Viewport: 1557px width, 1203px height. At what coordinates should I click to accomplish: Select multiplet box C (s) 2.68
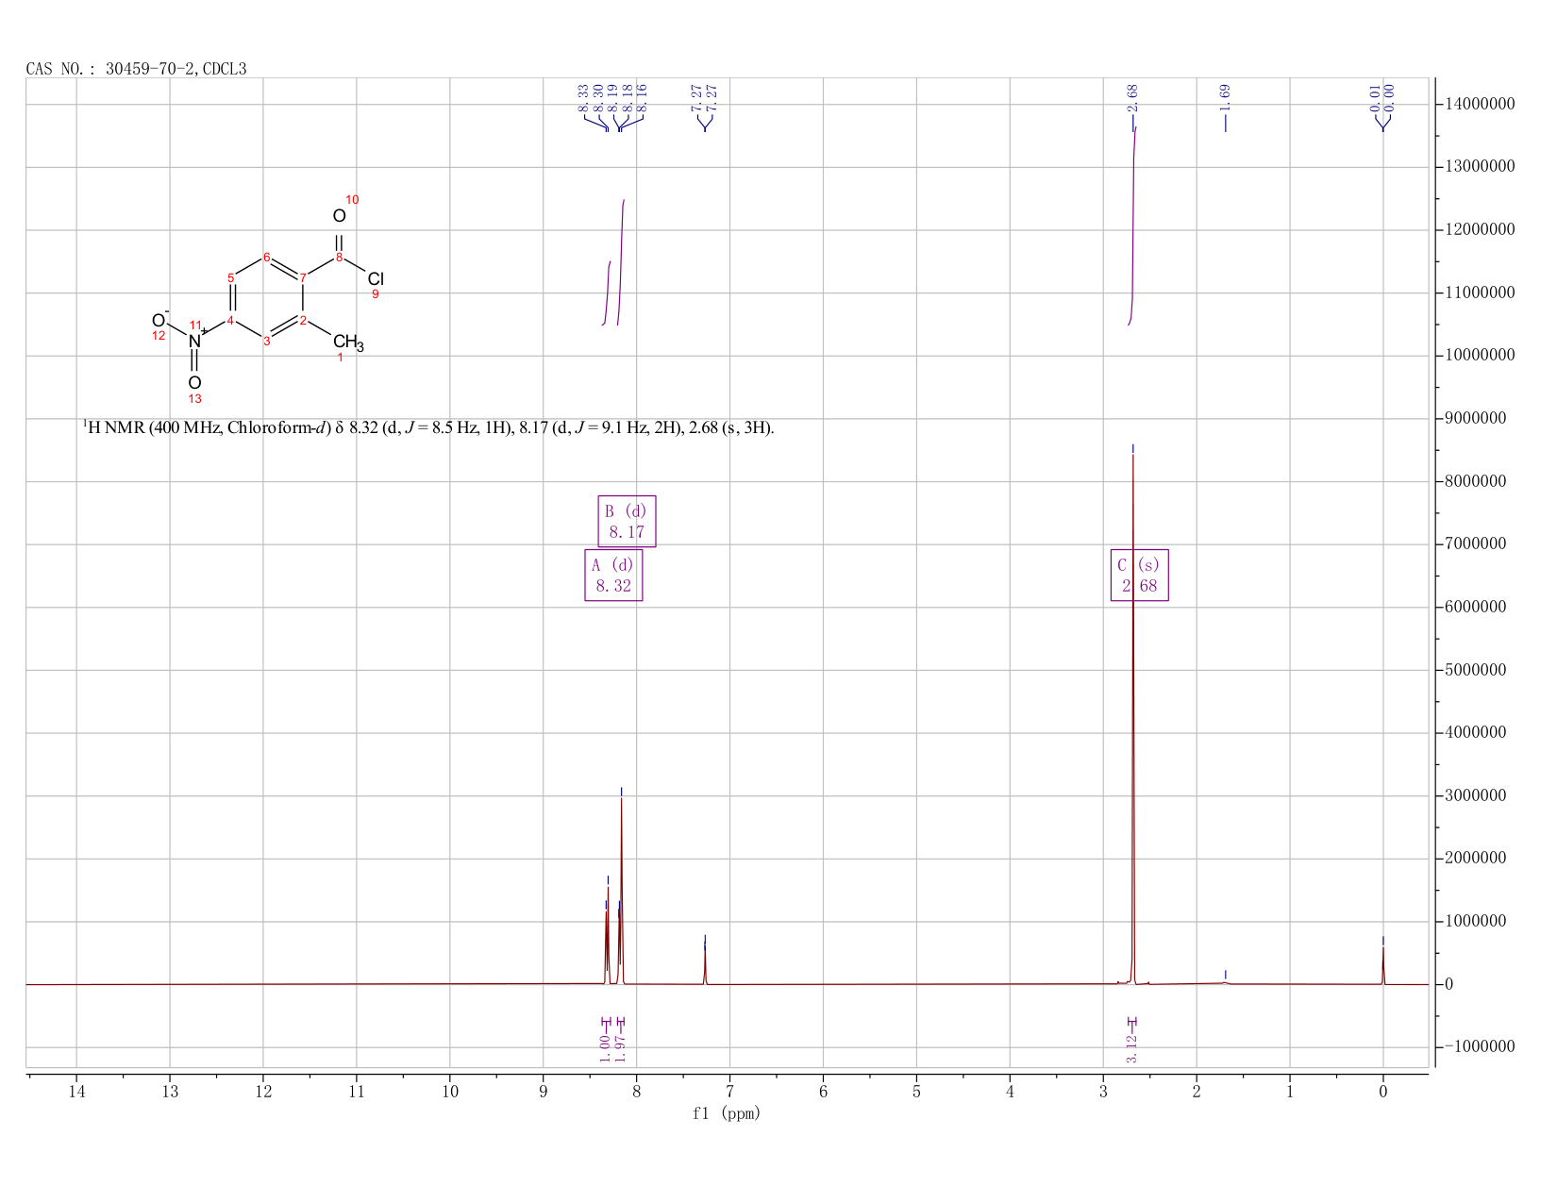coord(1139,576)
